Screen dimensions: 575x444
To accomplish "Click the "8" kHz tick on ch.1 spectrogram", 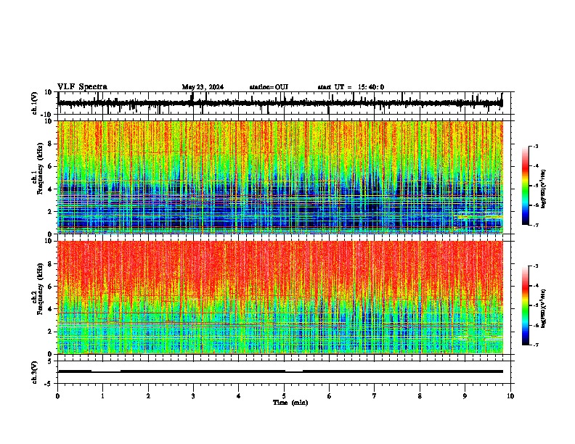I will click(x=50, y=144).
